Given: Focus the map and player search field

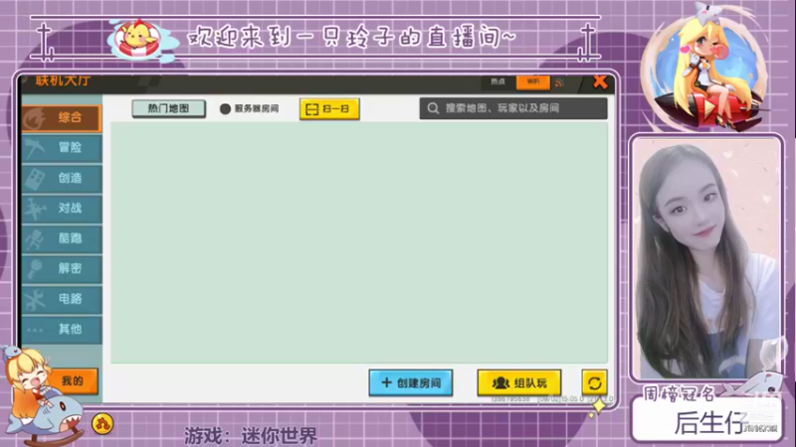Looking at the screenshot, I should point(513,108).
